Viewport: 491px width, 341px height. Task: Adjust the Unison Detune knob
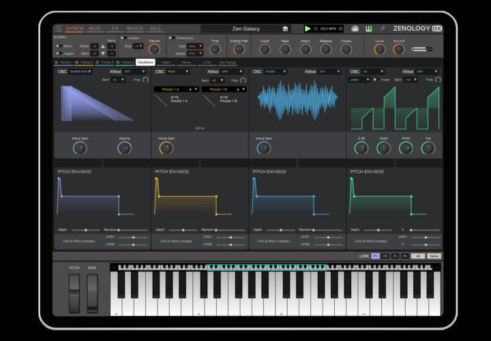(x=154, y=49)
